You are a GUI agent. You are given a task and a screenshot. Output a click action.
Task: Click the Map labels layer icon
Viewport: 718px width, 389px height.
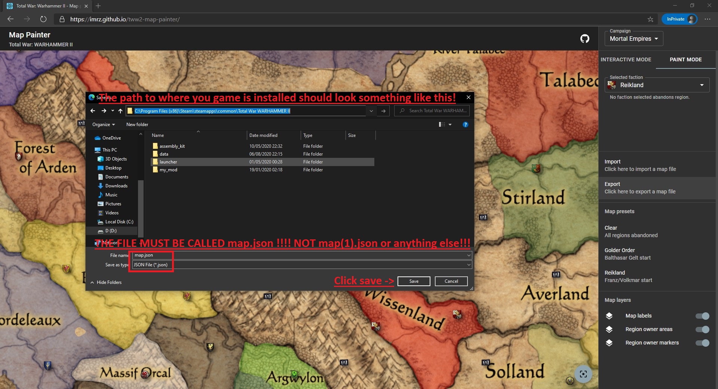(609, 316)
